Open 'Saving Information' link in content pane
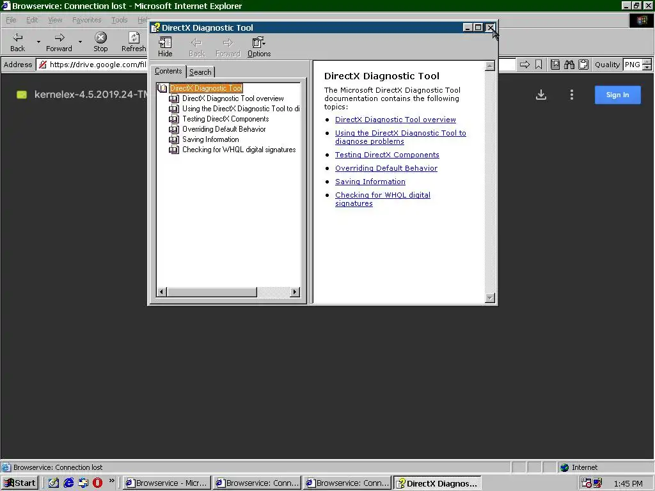Viewport: 655px width, 491px height. coord(370,182)
